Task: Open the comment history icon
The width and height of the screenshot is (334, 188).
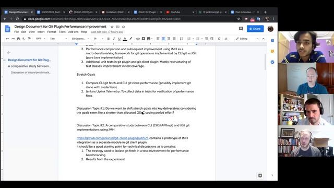Action: pos(241,29)
